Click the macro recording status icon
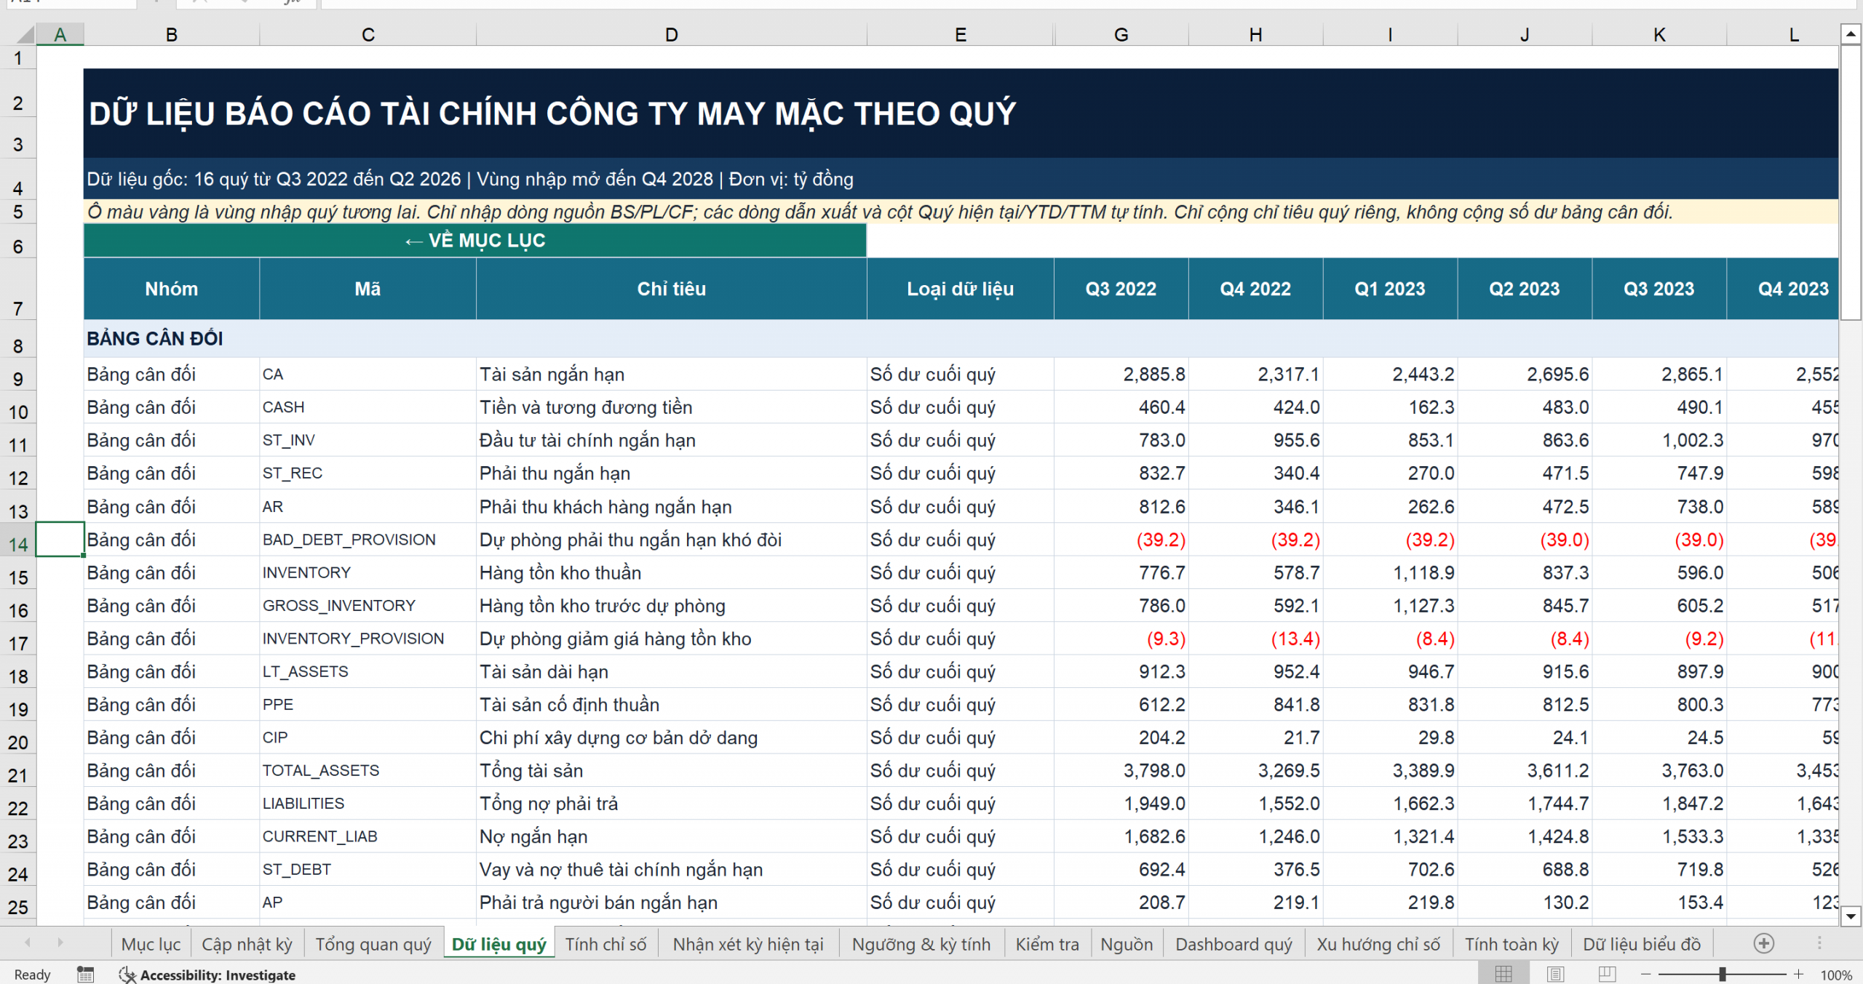Viewport: 1863px width, 984px height. point(85,975)
